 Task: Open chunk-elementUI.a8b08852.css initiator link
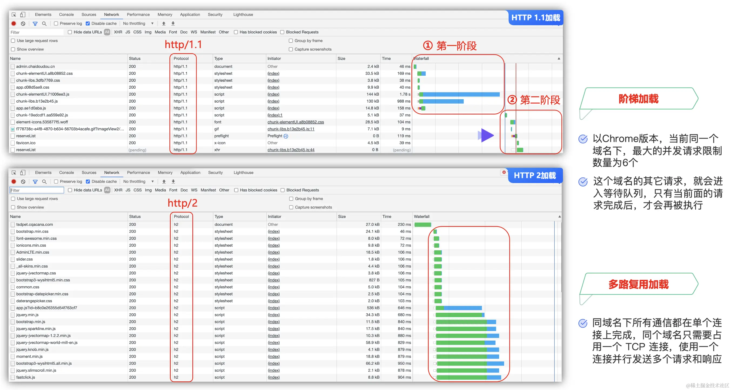[296, 122]
